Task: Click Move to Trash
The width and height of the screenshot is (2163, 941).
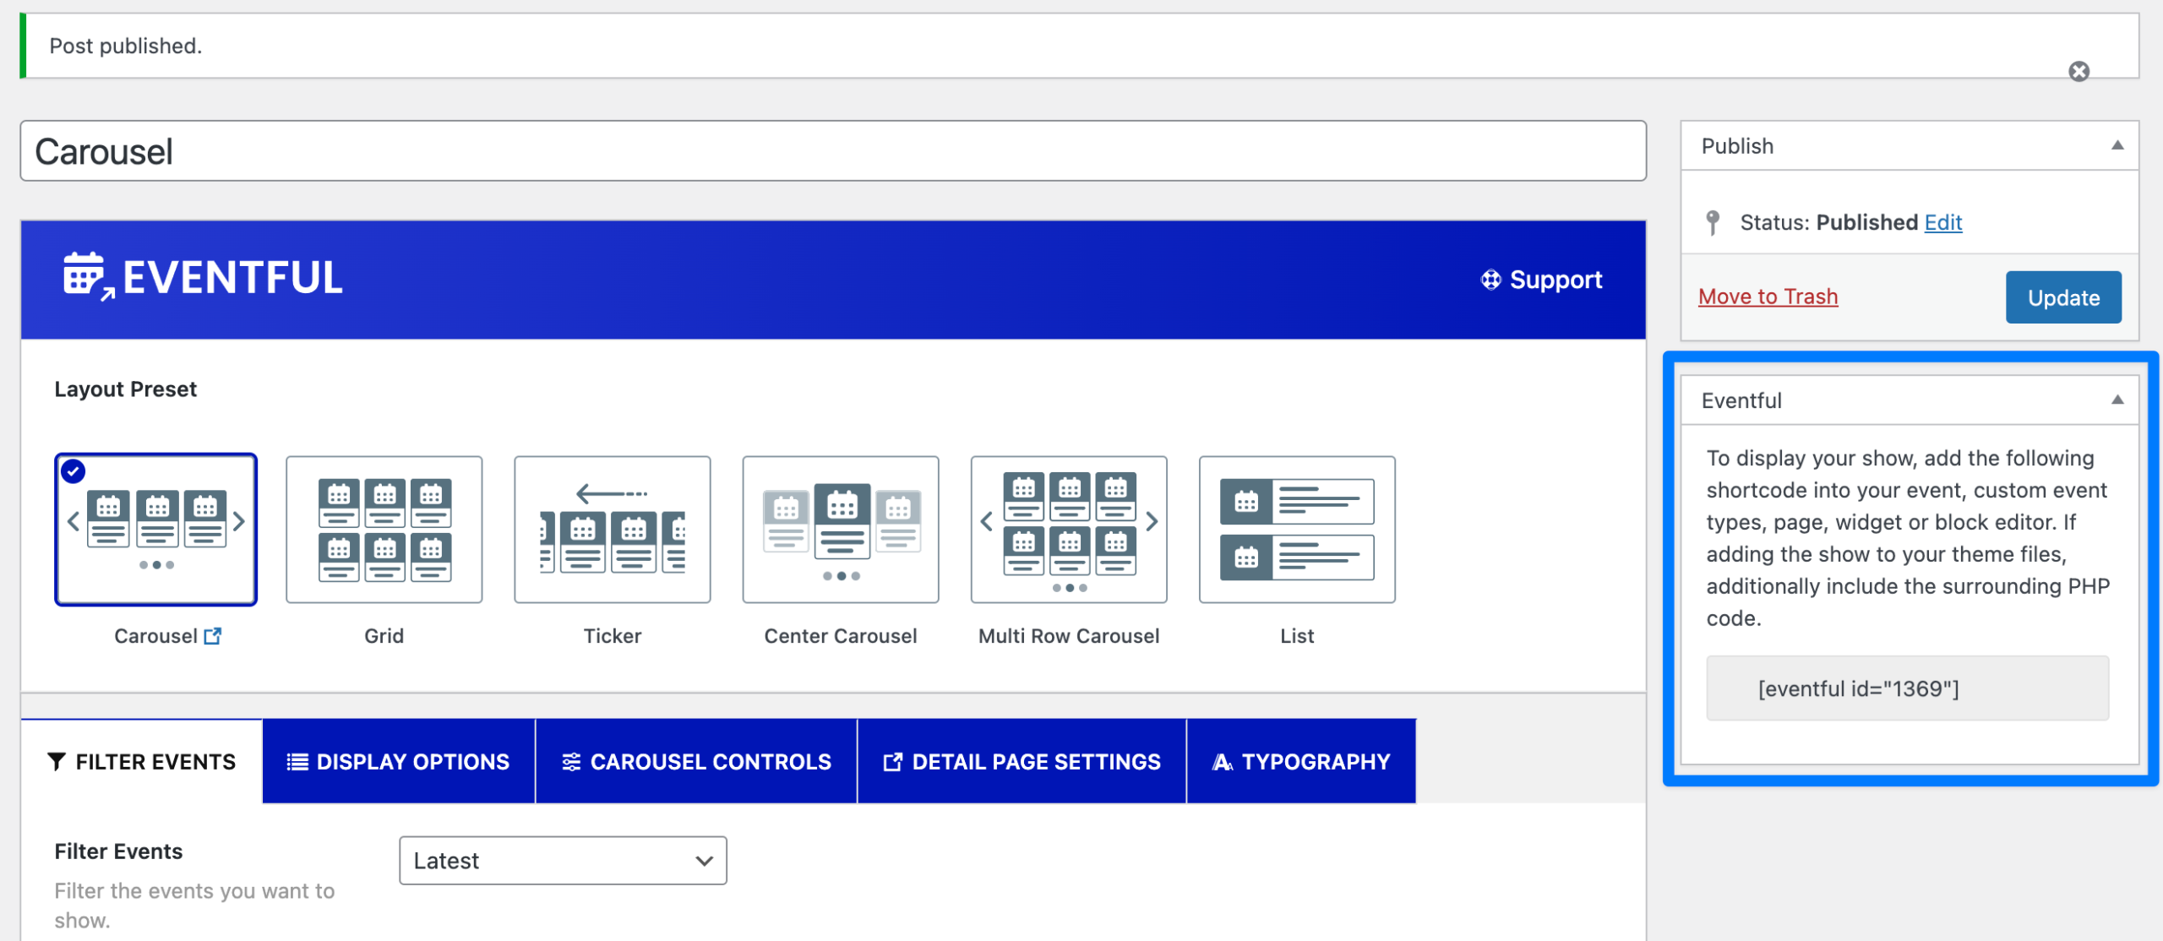Action: [x=1768, y=296]
